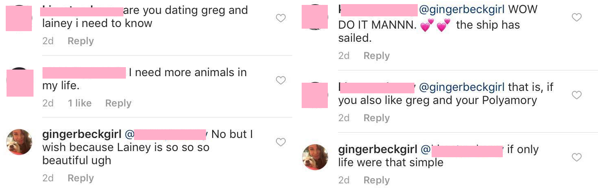View the "1 like" count on animals comment
598x192 pixels.
pos(80,103)
